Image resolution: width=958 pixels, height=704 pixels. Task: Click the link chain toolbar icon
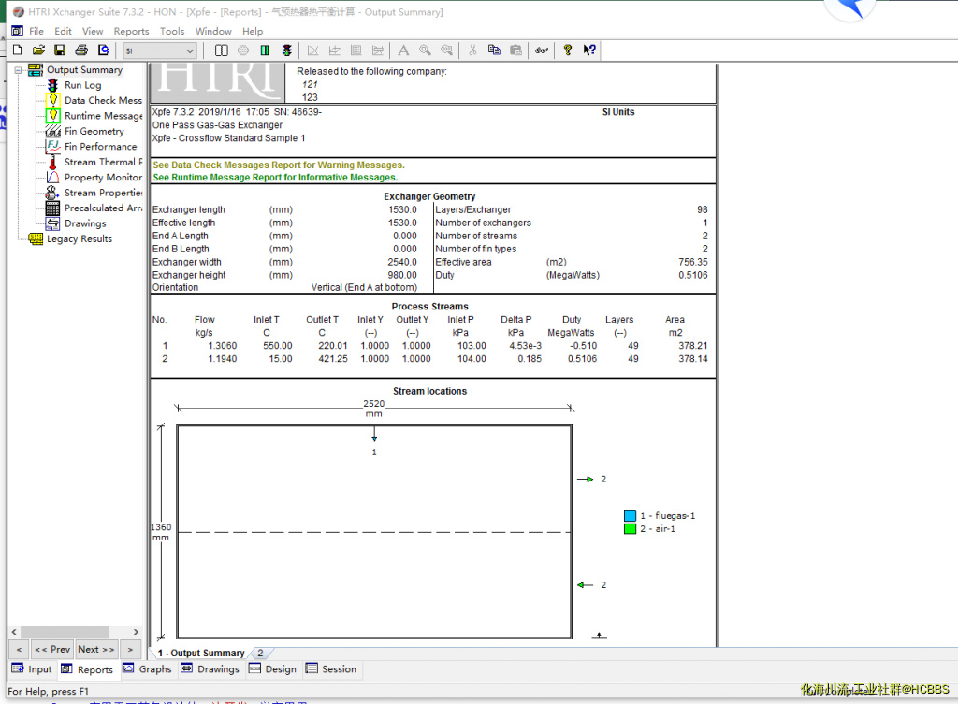[x=542, y=50]
